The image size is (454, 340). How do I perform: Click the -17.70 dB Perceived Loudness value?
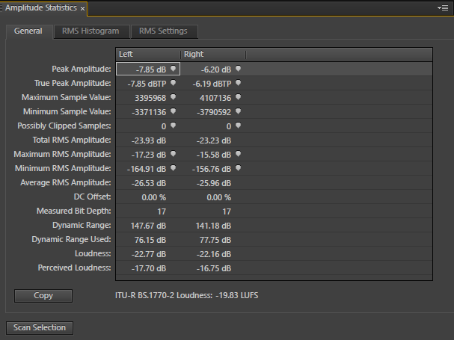pyautogui.click(x=149, y=268)
